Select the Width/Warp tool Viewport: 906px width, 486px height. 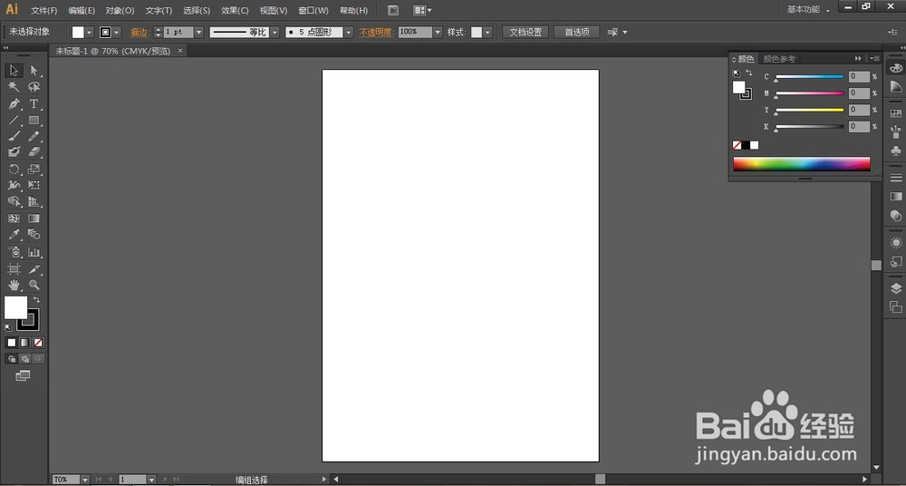[14, 185]
